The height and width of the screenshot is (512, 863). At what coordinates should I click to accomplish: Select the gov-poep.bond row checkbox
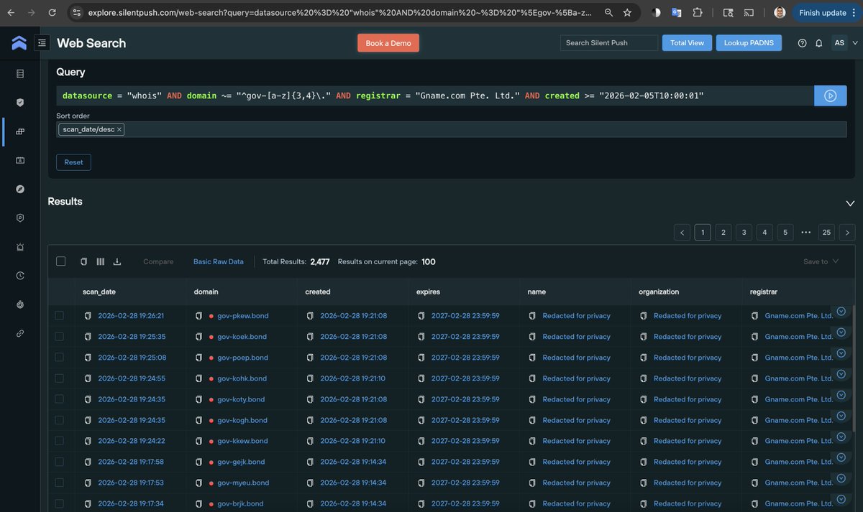[x=59, y=357]
